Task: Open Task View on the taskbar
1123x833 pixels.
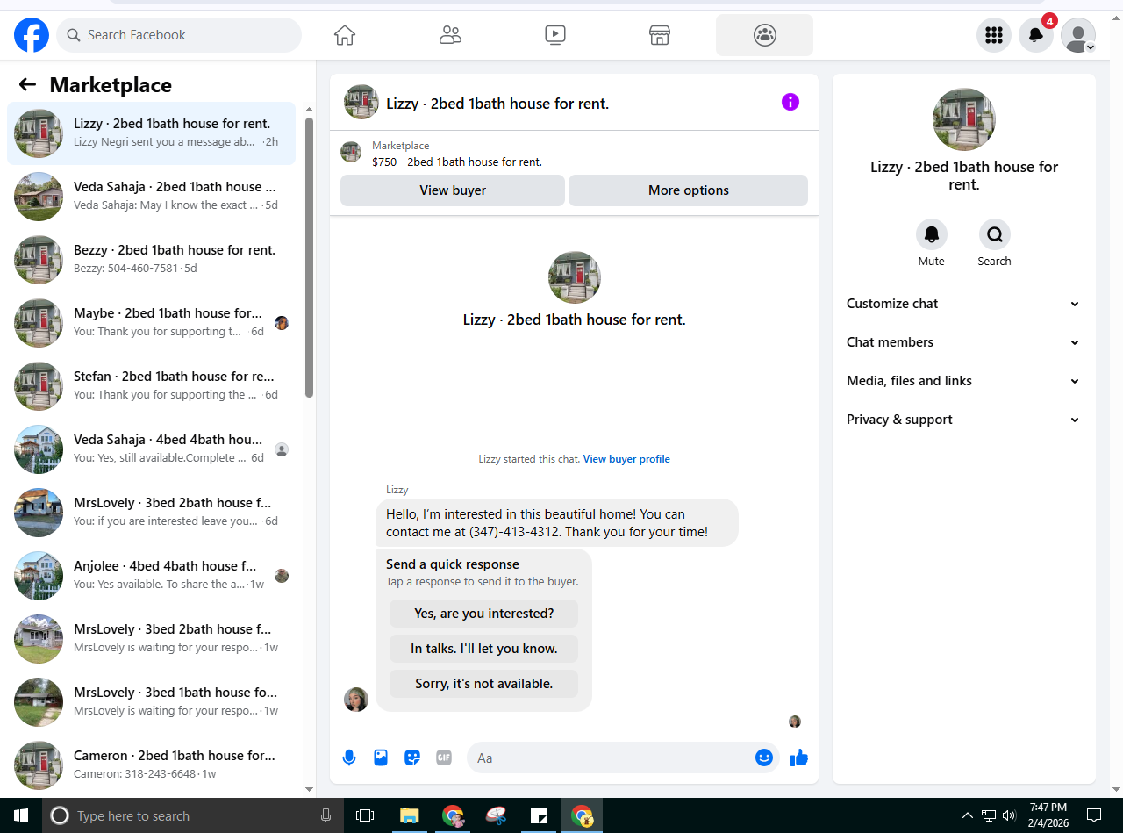Action: tap(365, 815)
